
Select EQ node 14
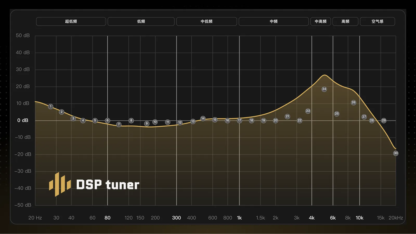(x=203, y=118)
